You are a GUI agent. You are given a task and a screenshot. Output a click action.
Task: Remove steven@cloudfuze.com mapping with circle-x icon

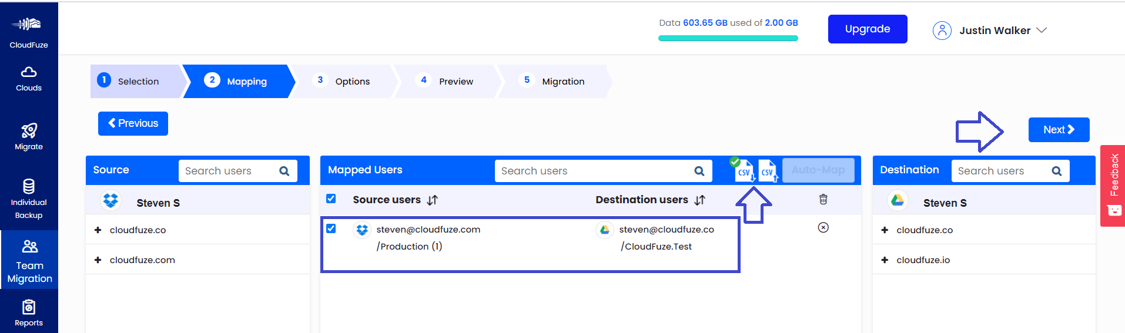coord(823,227)
